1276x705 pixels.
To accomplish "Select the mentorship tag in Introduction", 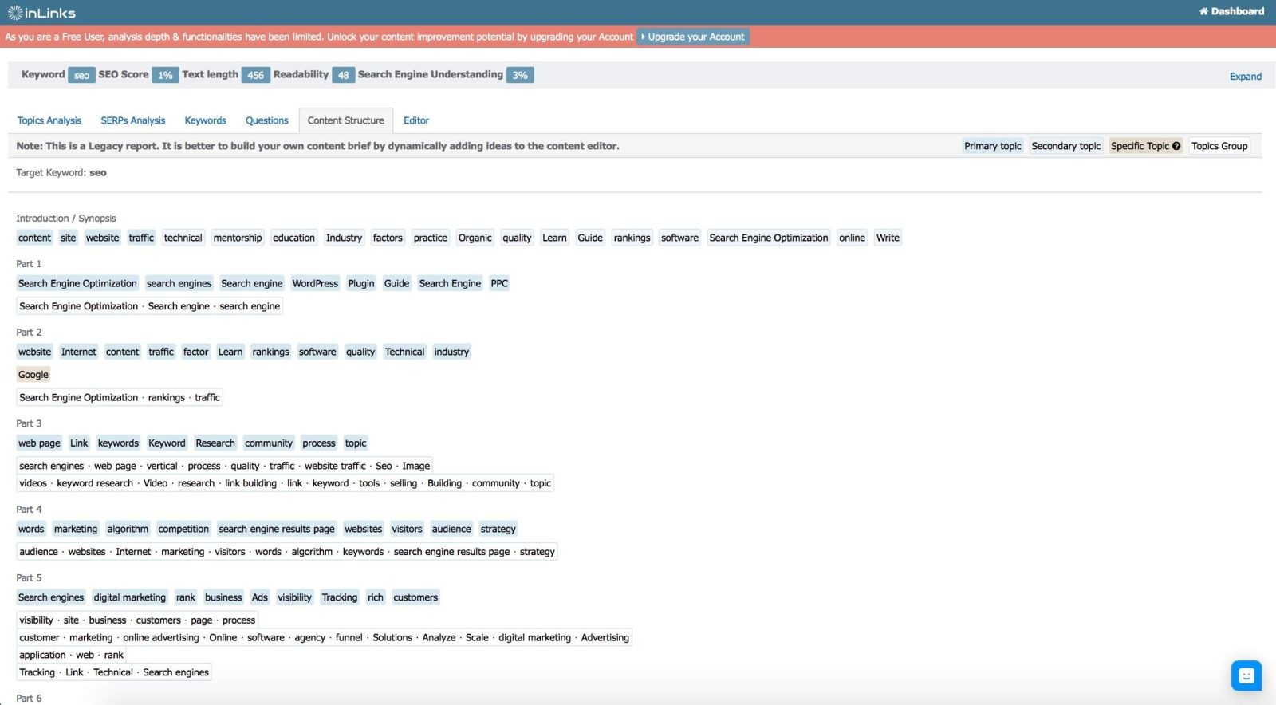I will click(x=238, y=238).
